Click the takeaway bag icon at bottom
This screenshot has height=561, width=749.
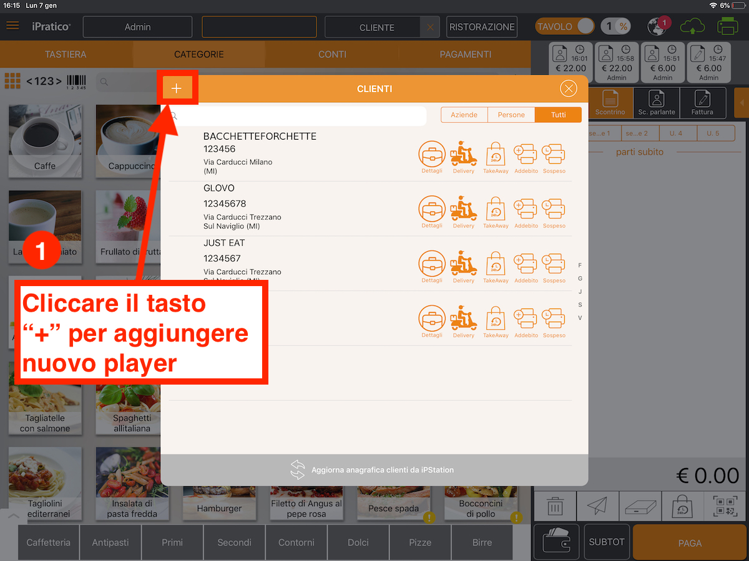pyautogui.click(x=682, y=506)
